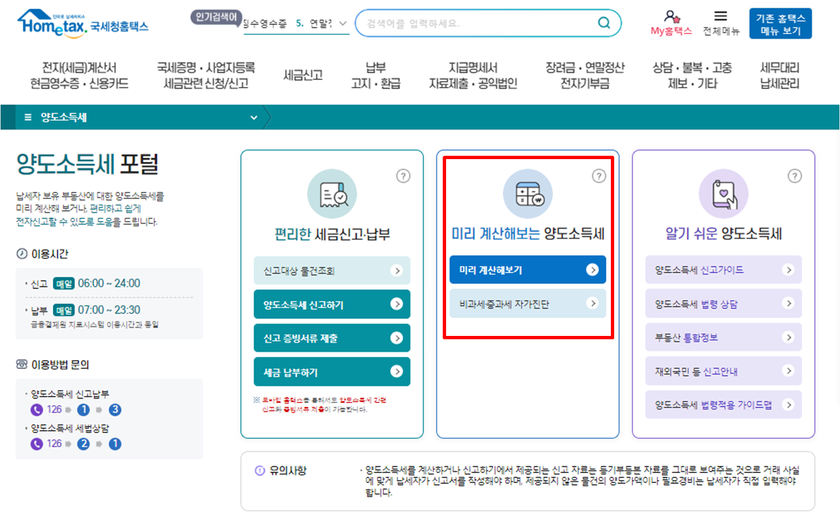840x515 pixels.
Task: Open the 인기검색어 popular search dropdown
Action: point(342,24)
